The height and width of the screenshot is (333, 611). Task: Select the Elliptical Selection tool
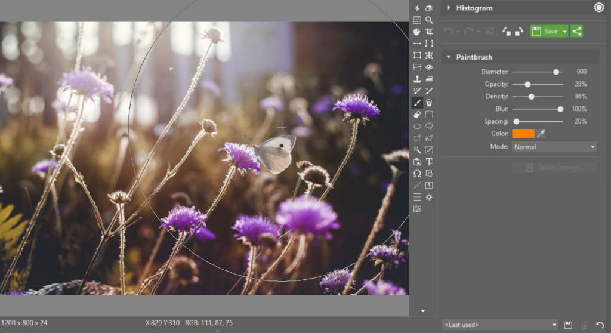coord(417,127)
